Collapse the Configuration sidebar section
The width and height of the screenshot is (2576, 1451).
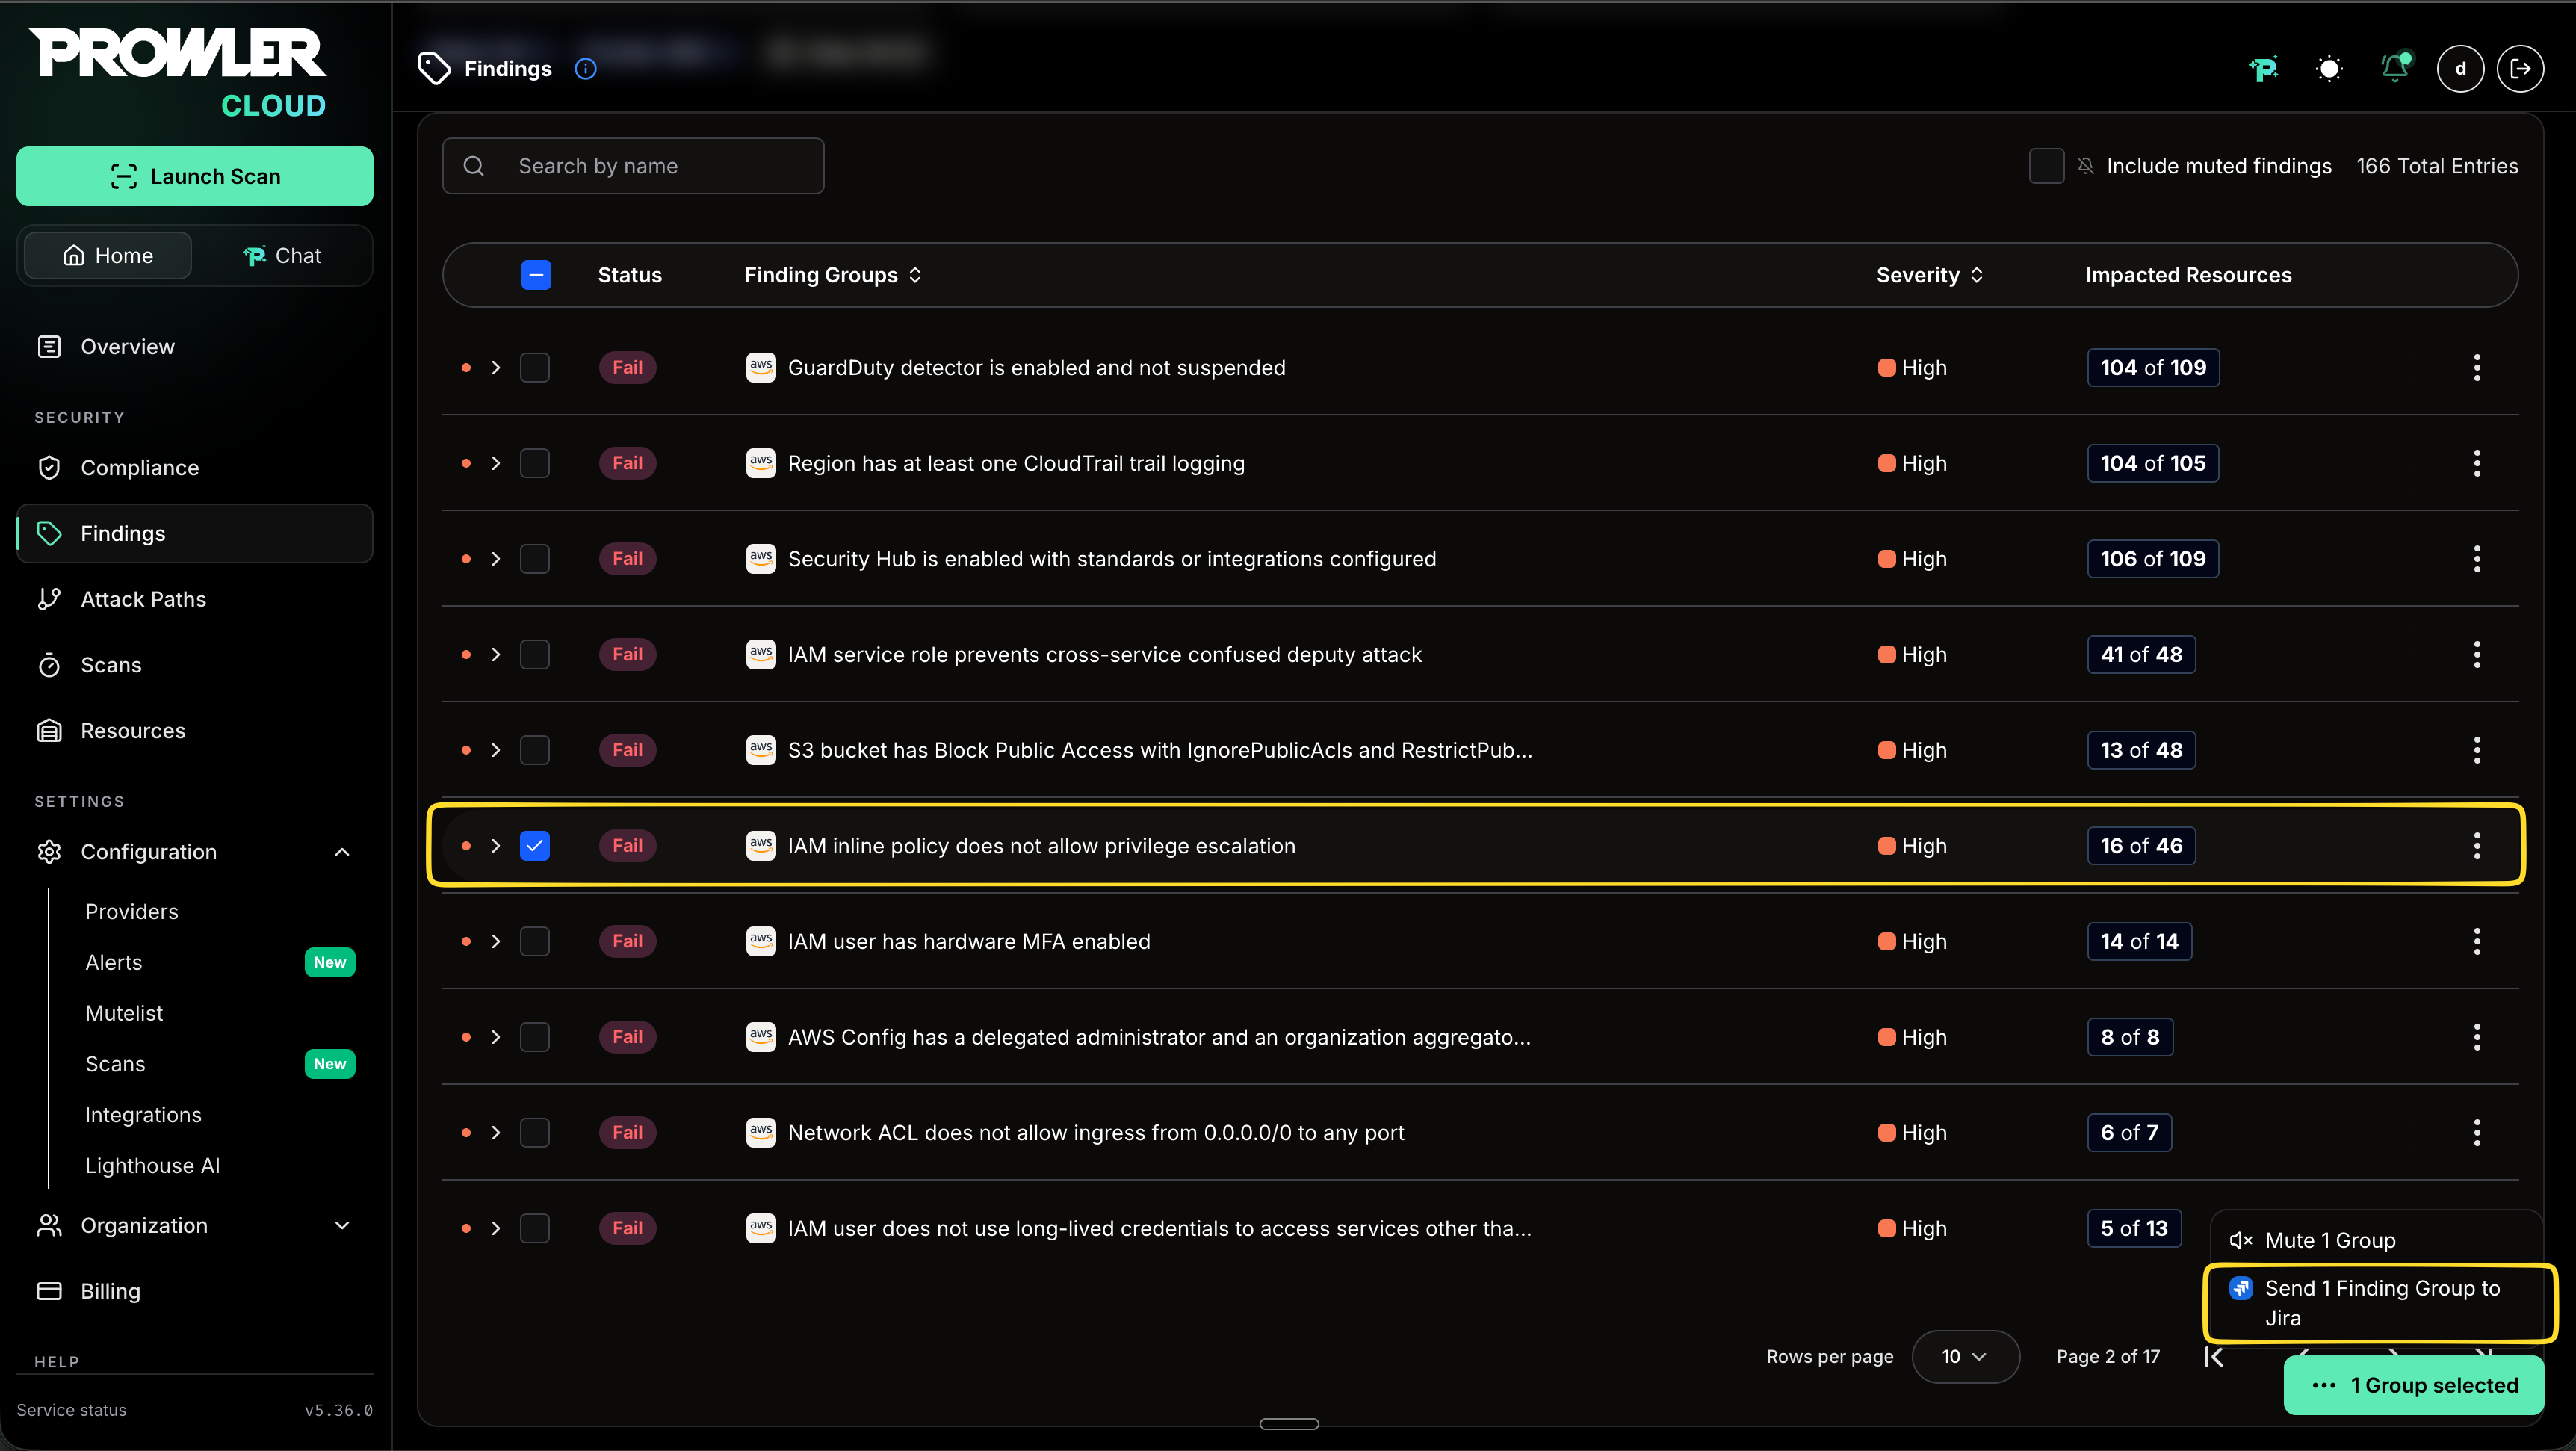(x=342, y=852)
